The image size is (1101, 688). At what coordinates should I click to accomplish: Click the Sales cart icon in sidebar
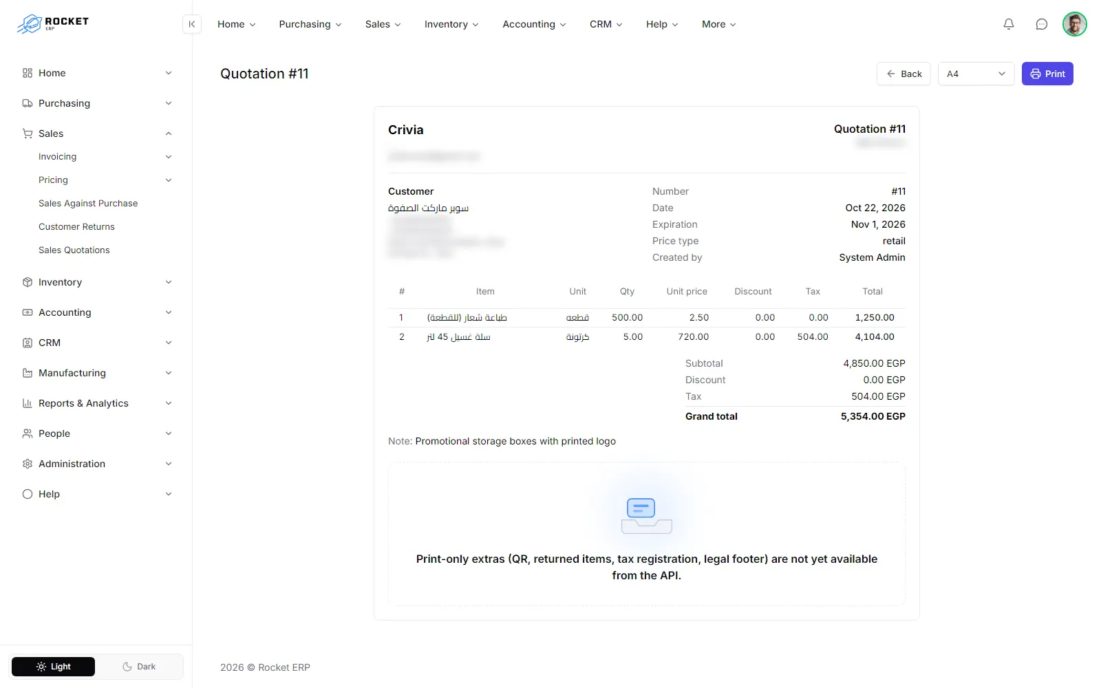28,133
